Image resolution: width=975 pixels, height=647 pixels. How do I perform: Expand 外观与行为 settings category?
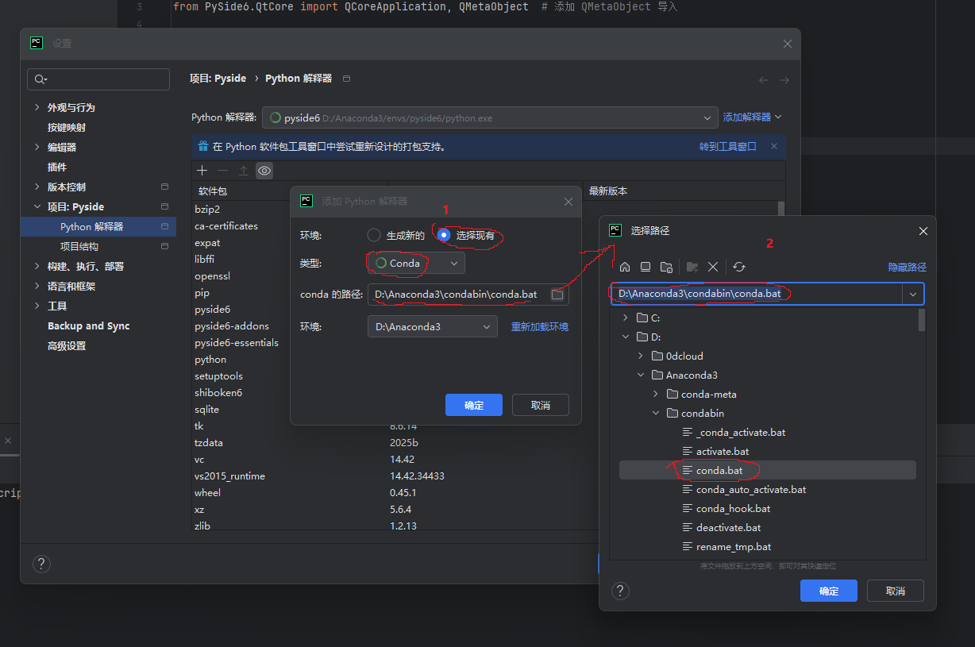[x=37, y=107]
